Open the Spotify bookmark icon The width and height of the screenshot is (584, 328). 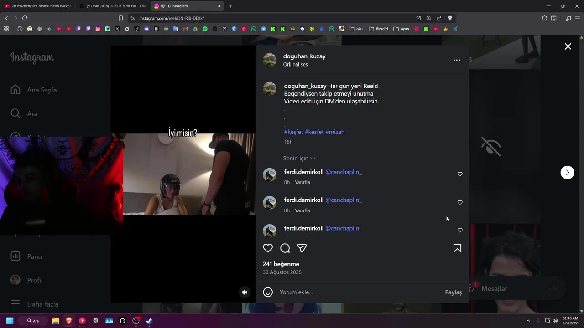coord(205,29)
